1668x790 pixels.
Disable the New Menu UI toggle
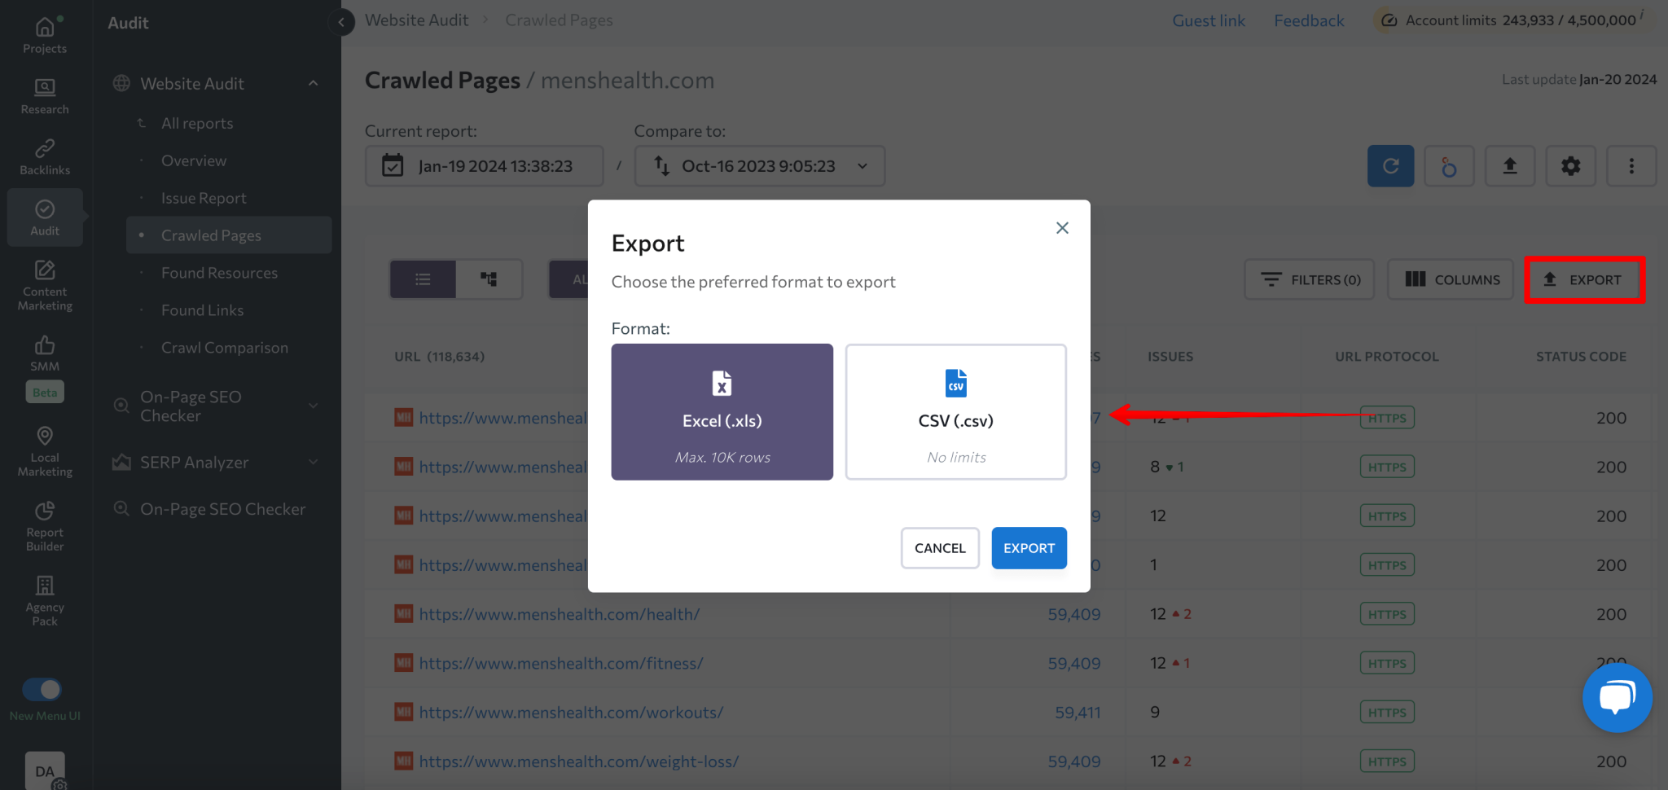43,689
